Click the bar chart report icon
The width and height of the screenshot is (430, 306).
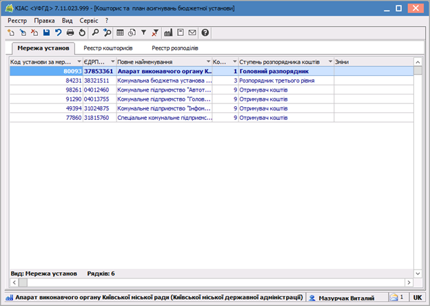(167, 32)
